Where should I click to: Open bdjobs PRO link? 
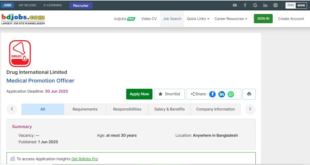125,19
